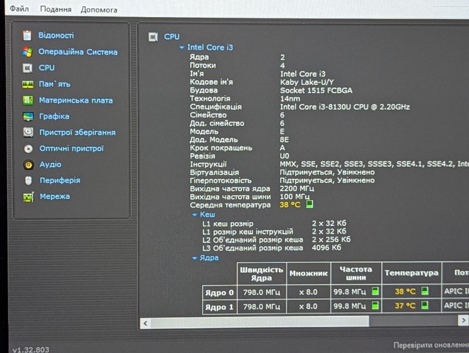Click the Частота шини column header
Image resolution: width=469 pixels, height=353 pixels.
click(356, 273)
